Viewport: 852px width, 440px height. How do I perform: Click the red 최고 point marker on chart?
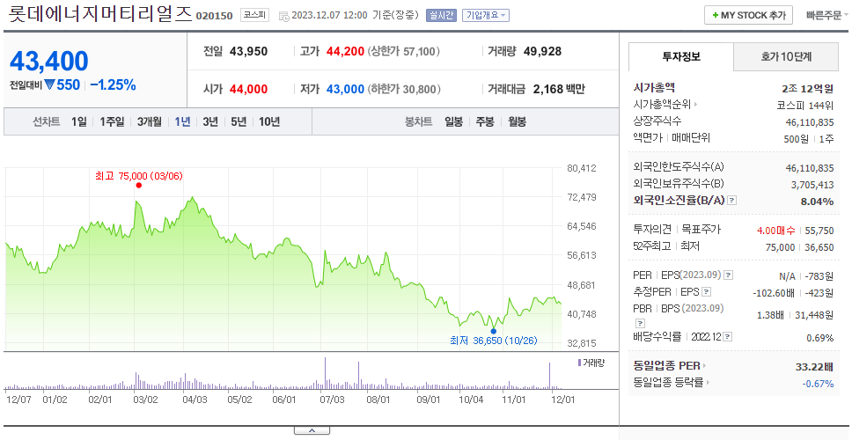138,185
